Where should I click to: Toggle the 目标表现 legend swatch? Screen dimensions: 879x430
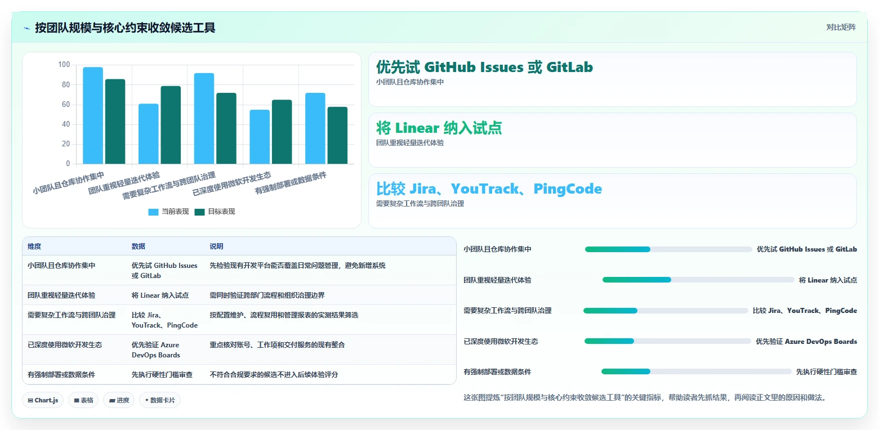[x=199, y=212]
